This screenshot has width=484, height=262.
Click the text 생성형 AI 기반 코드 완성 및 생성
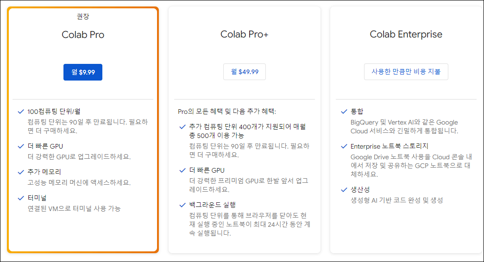[396, 200]
